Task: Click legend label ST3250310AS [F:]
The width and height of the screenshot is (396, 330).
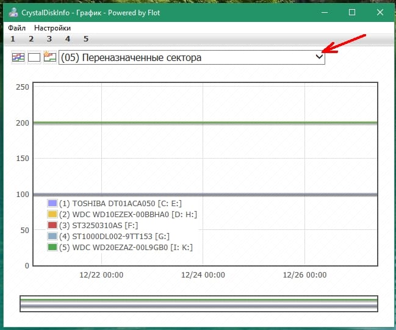Action: click(98, 226)
